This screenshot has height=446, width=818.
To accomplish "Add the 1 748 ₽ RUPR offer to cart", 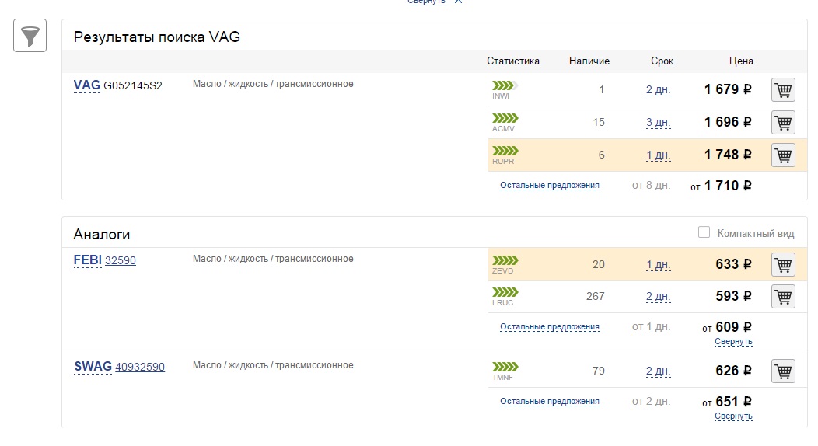I will click(x=783, y=155).
